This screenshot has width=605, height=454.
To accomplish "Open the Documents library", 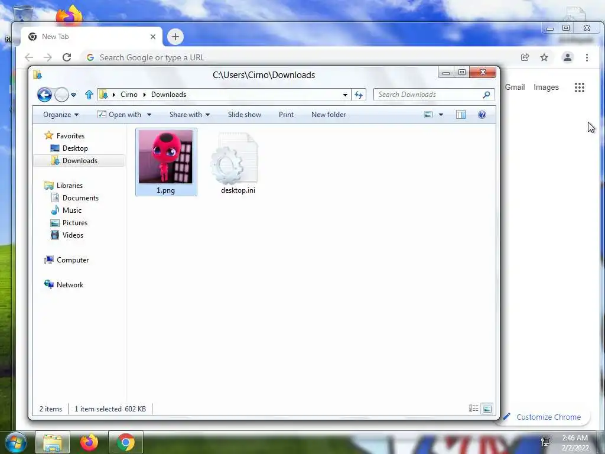I will point(75,197).
